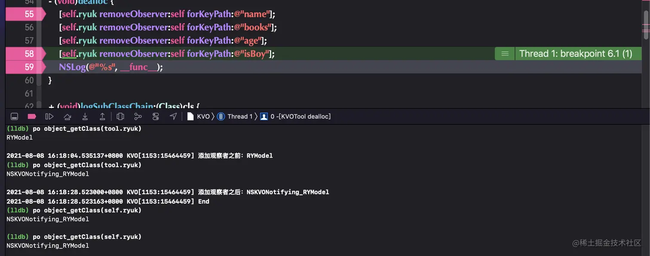Select stack frame 0 -[KVOTool dealloc]
This screenshot has height=256, width=650.
point(296,116)
